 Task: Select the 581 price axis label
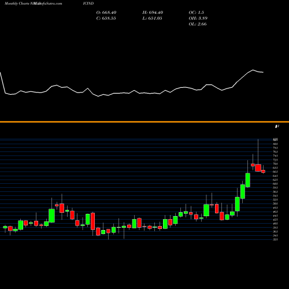click(x=275, y=188)
